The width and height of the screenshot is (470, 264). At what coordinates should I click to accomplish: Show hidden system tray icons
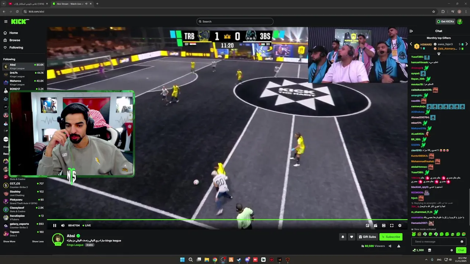point(426,260)
